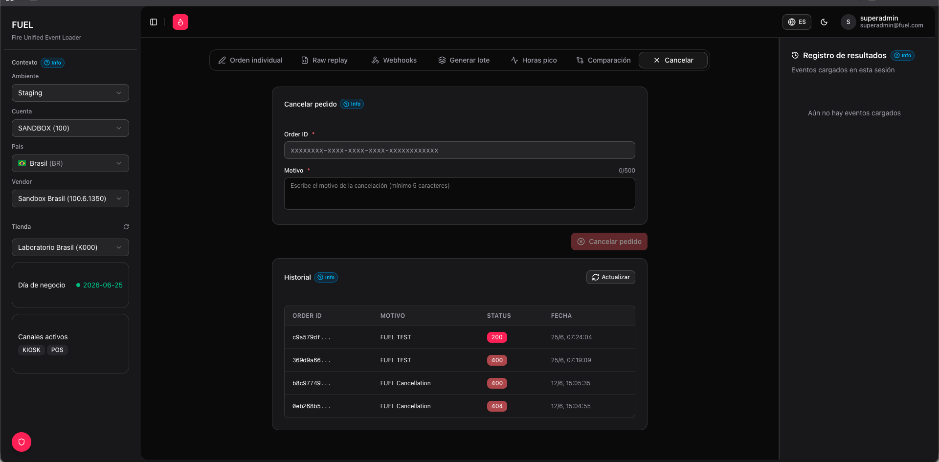Click the date 12/6, 15:05:35
The width and height of the screenshot is (939, 462).
[571, 383]
